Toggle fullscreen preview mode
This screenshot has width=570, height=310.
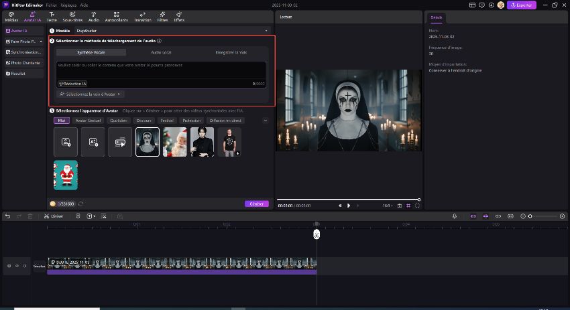click(x=418, y=206)
